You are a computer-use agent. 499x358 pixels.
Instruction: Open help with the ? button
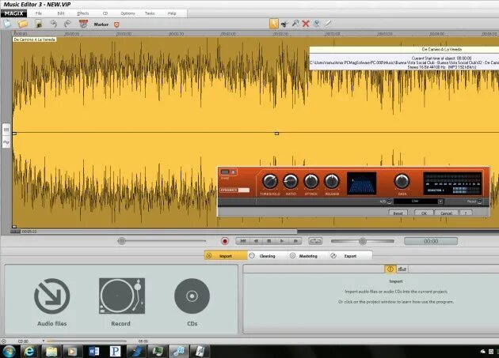click(x=466, y=213)
